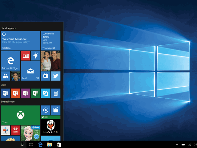Launch the Excel tile
Image resolution: width=197 pixels, height=148 pixels.
pos(36,93)
